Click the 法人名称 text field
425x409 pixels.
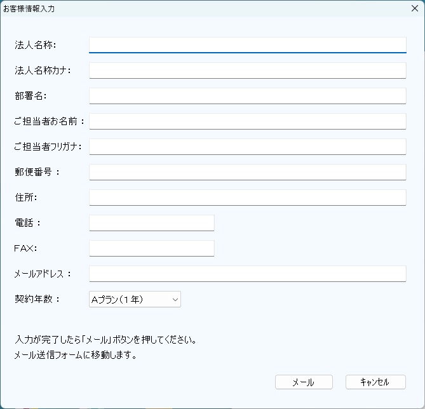pyautogui.click(x=247, y=45)
